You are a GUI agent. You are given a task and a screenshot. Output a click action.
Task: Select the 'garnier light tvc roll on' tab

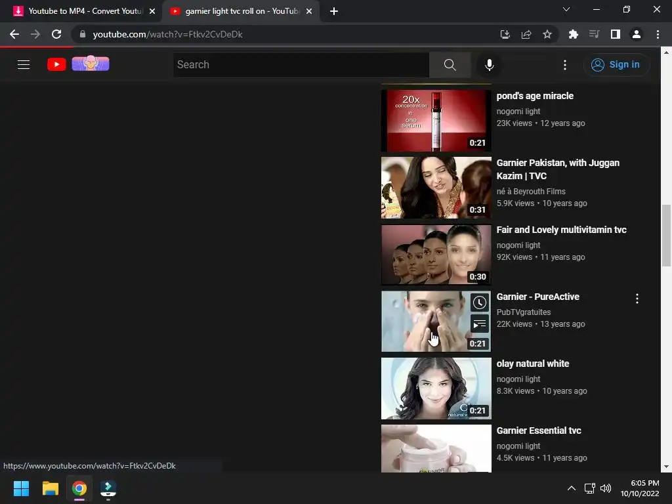(240, 11)
